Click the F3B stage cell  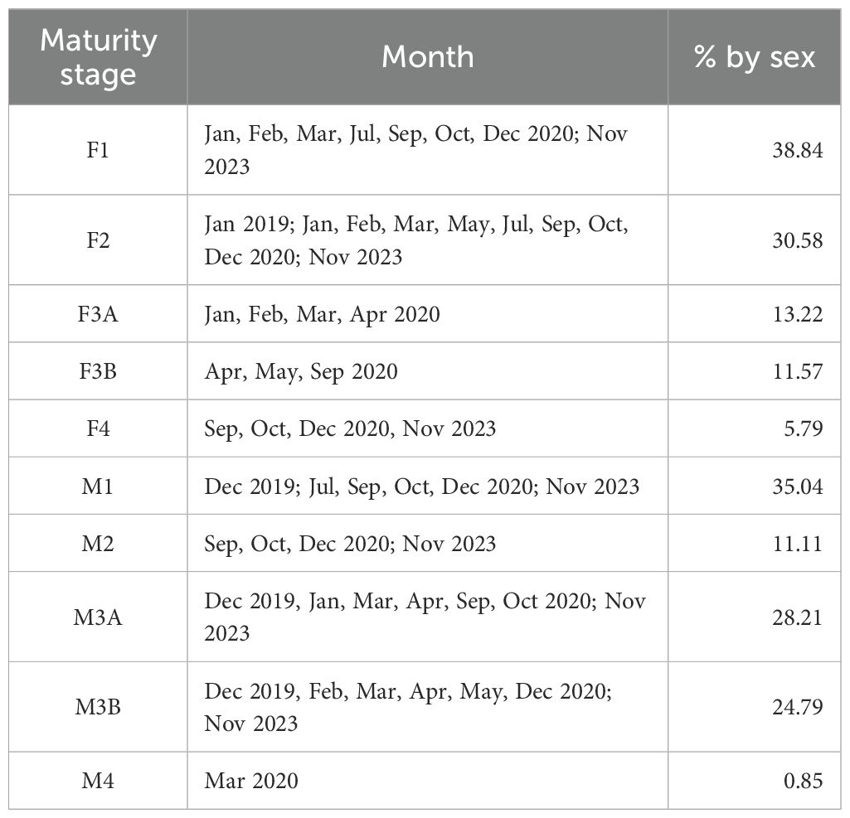(98, 371)
